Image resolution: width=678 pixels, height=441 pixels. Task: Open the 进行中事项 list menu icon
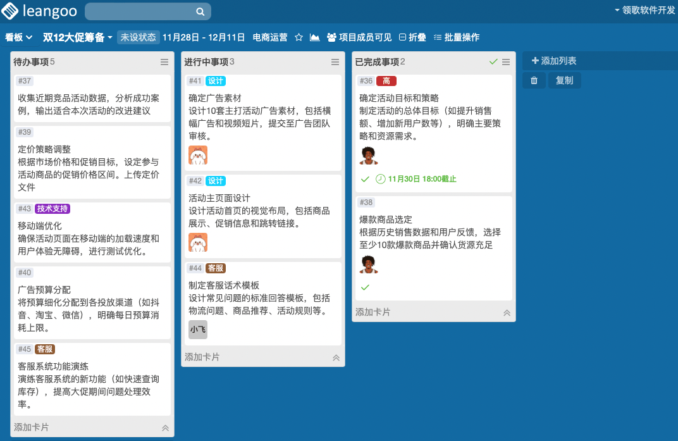point(335,62)
